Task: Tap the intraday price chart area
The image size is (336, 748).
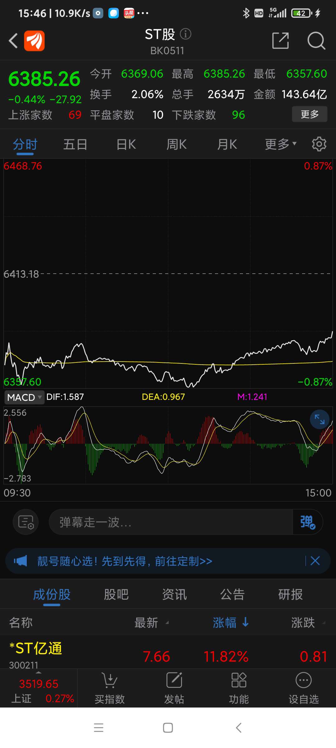Action: pos(168,274)
